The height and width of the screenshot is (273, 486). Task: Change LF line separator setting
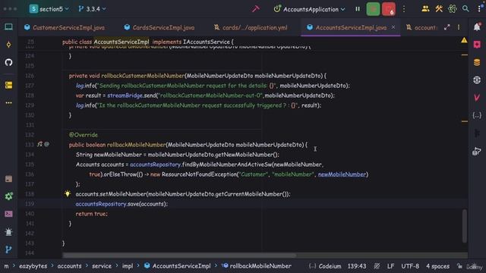(390, 266)
